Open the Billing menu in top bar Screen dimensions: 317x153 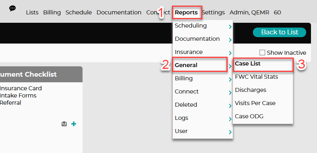click(52, 12)
